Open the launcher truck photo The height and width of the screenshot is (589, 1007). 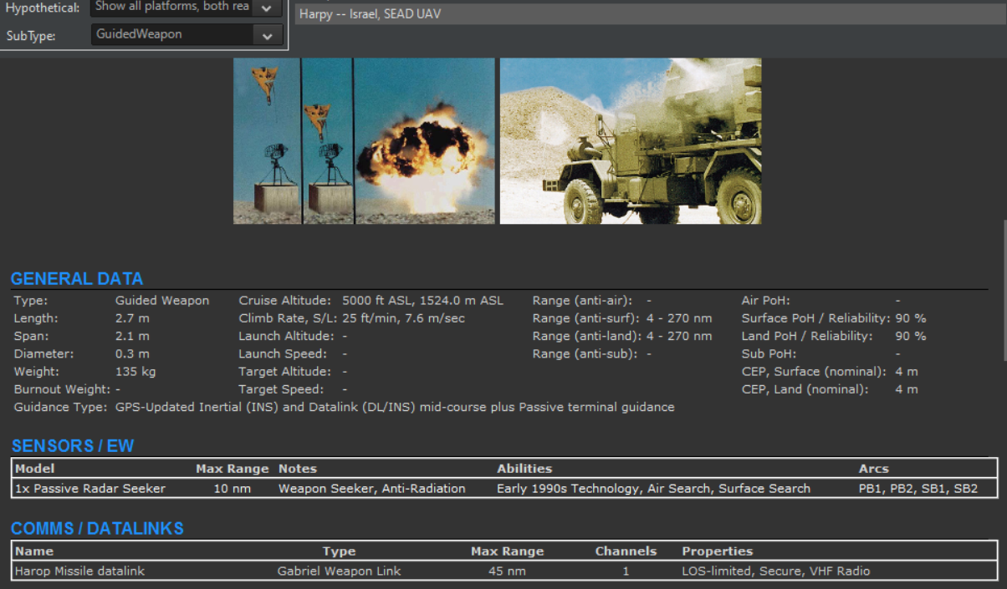pyautogui.click(x=631, y=140)
